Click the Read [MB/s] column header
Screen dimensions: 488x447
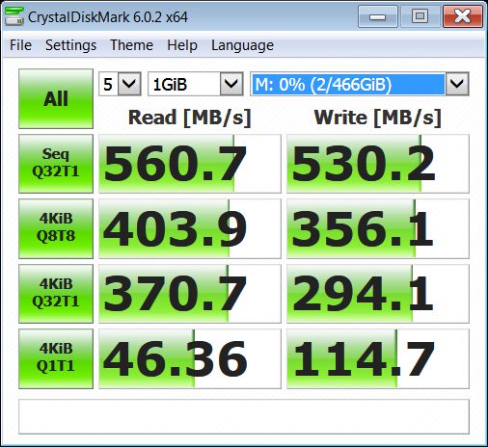(190, 118)
